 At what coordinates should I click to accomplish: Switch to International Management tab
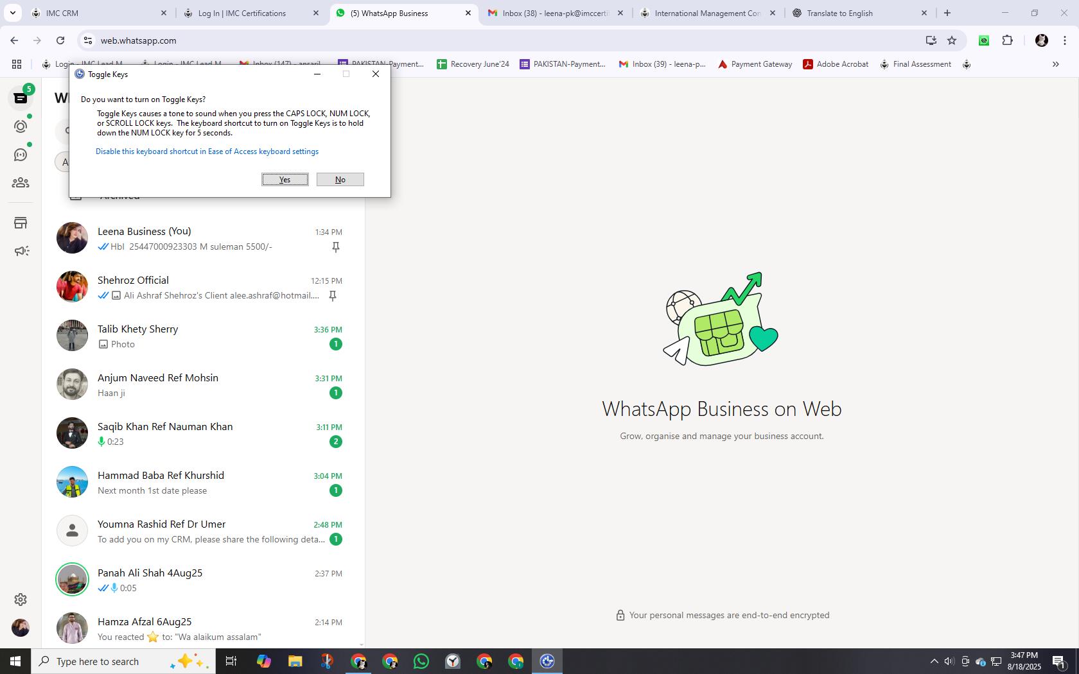[x=707, y=13]
